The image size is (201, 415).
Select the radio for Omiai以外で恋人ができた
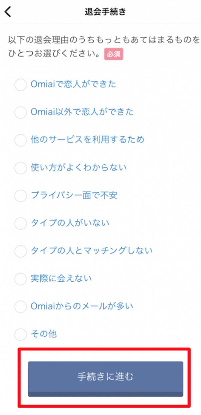pos(20,113)
